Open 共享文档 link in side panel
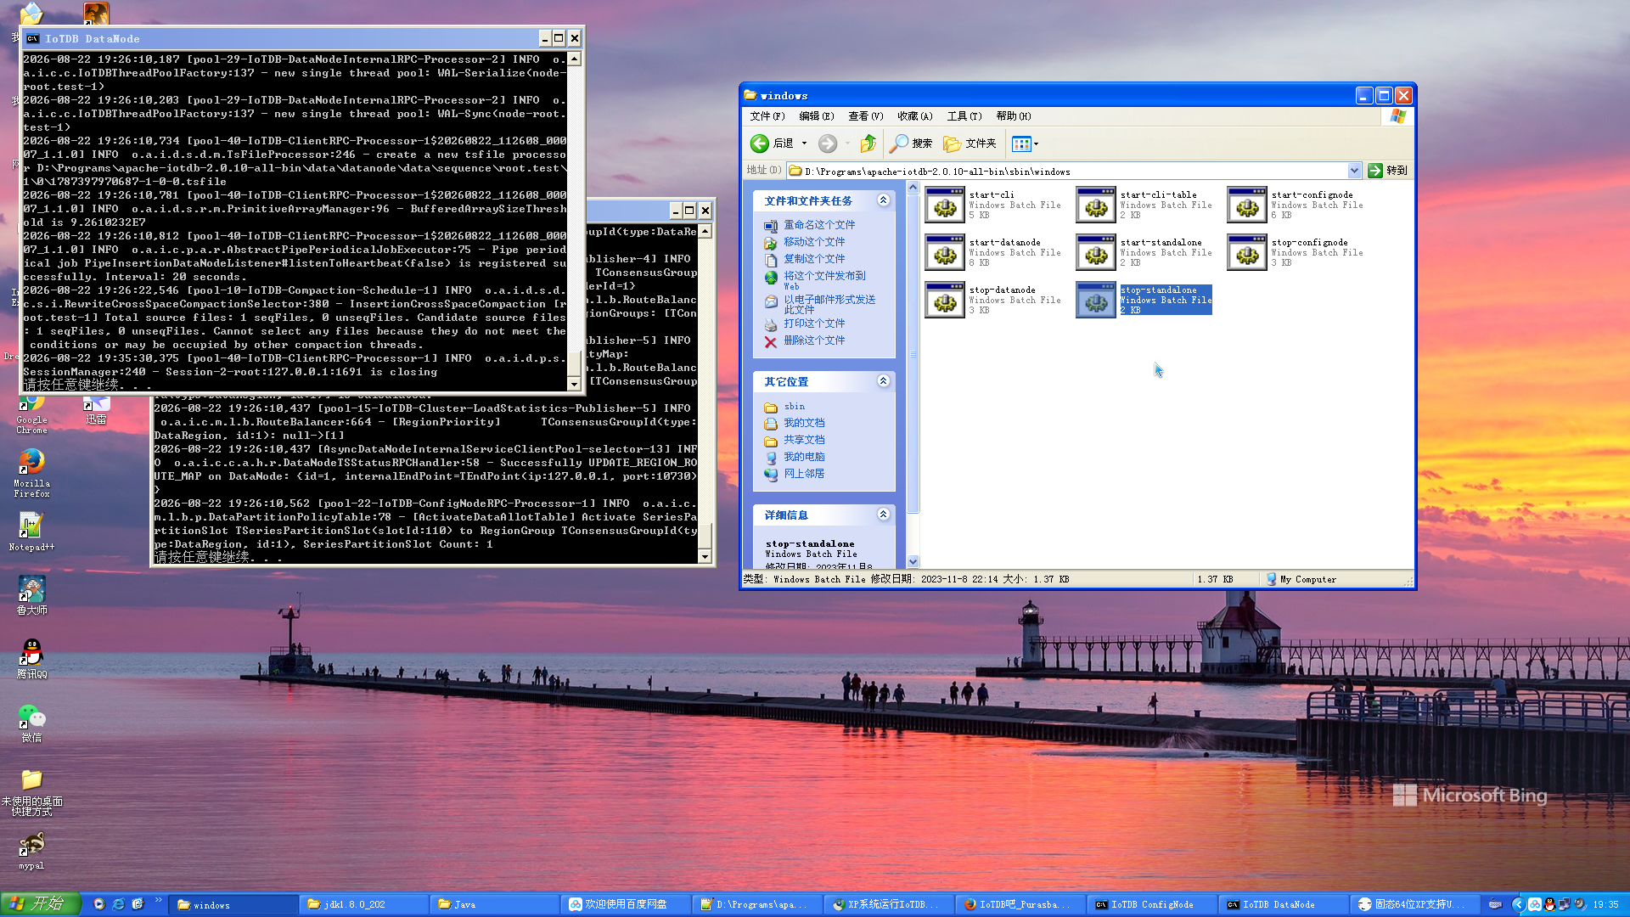 pyautogui.click(x=804, y=440)
